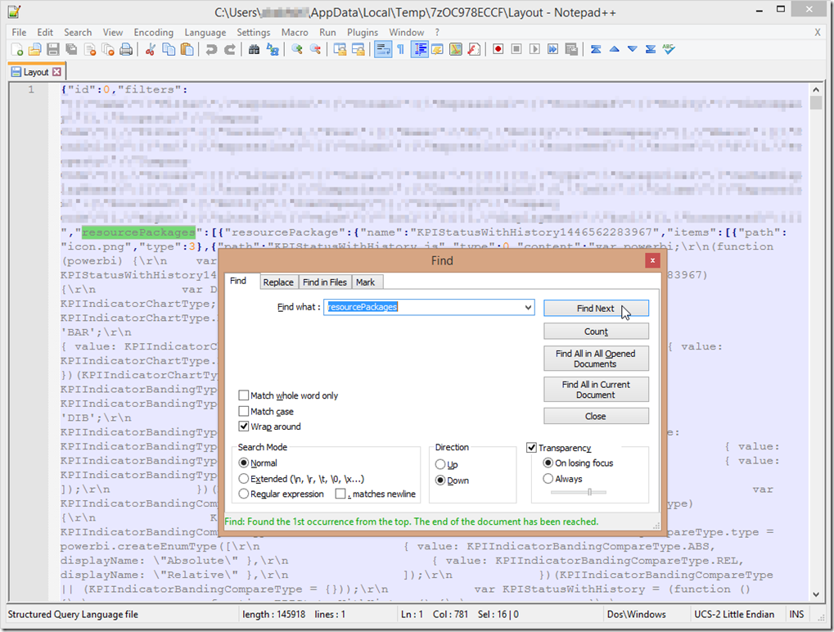Screen dimensions: 834x632
Task: Open the Encoding menu
Action: click(x=154, y=33)
